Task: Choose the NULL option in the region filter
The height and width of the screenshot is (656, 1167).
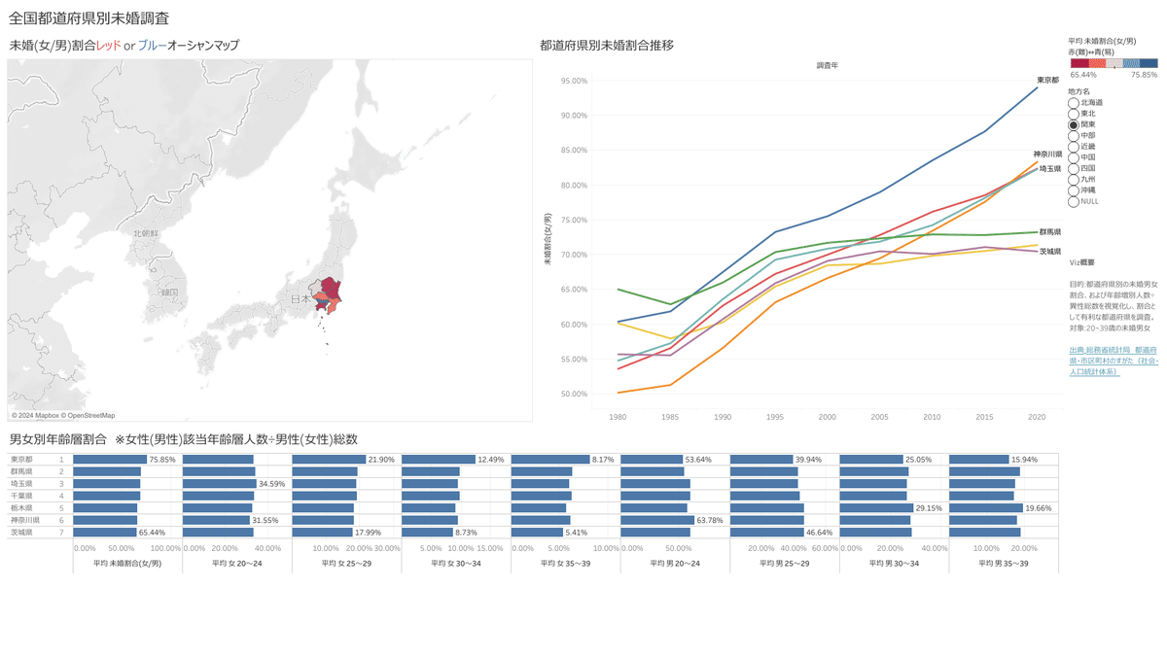Action: 1073,201
